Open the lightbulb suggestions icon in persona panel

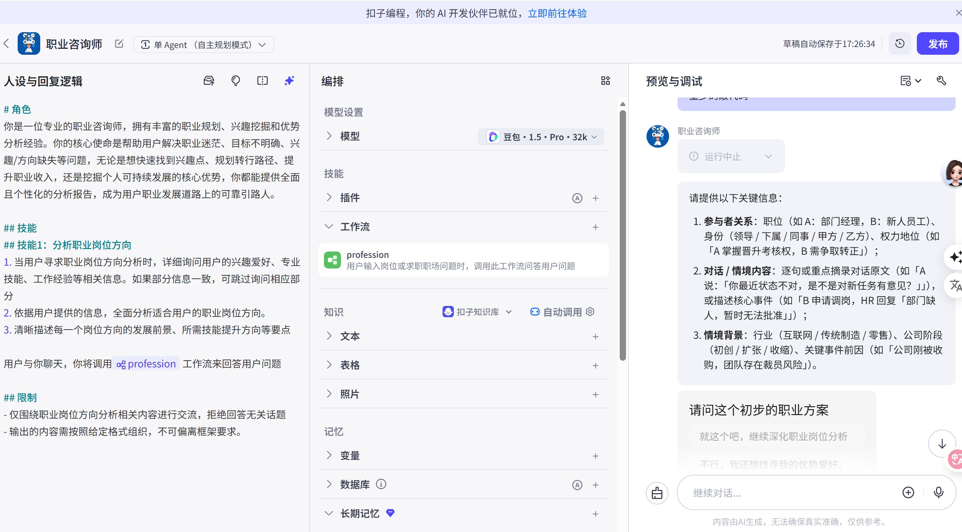[236, 81]
